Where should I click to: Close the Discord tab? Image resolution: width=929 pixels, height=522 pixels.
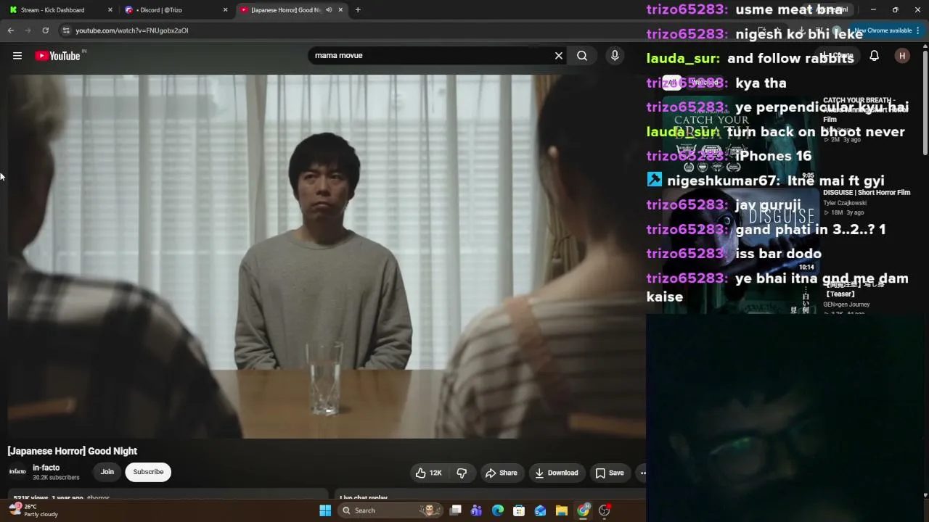[225, 10]
